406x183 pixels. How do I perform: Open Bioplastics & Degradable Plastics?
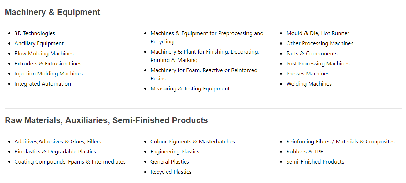(55, 151)
